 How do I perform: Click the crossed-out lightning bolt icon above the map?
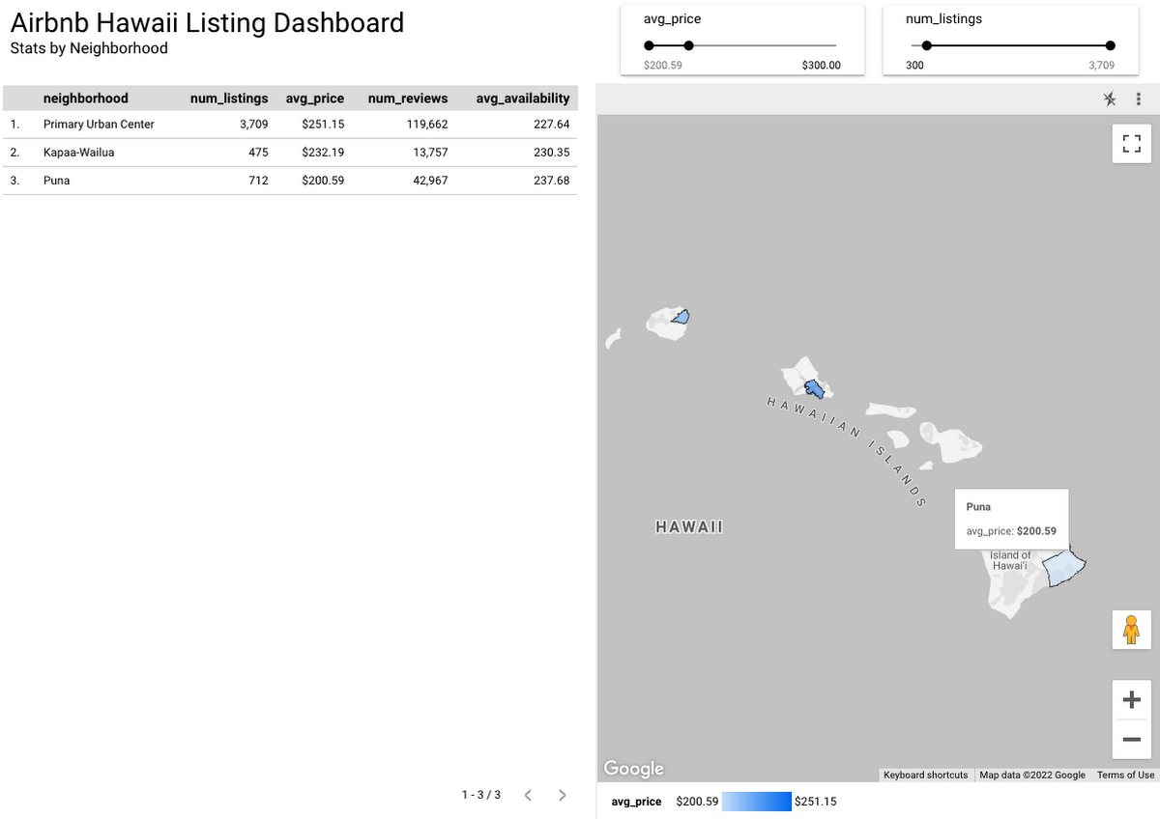1110,99
